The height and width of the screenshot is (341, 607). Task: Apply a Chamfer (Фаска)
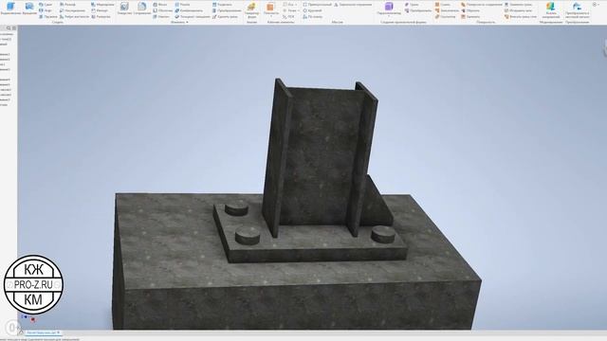tap(160, 5)
